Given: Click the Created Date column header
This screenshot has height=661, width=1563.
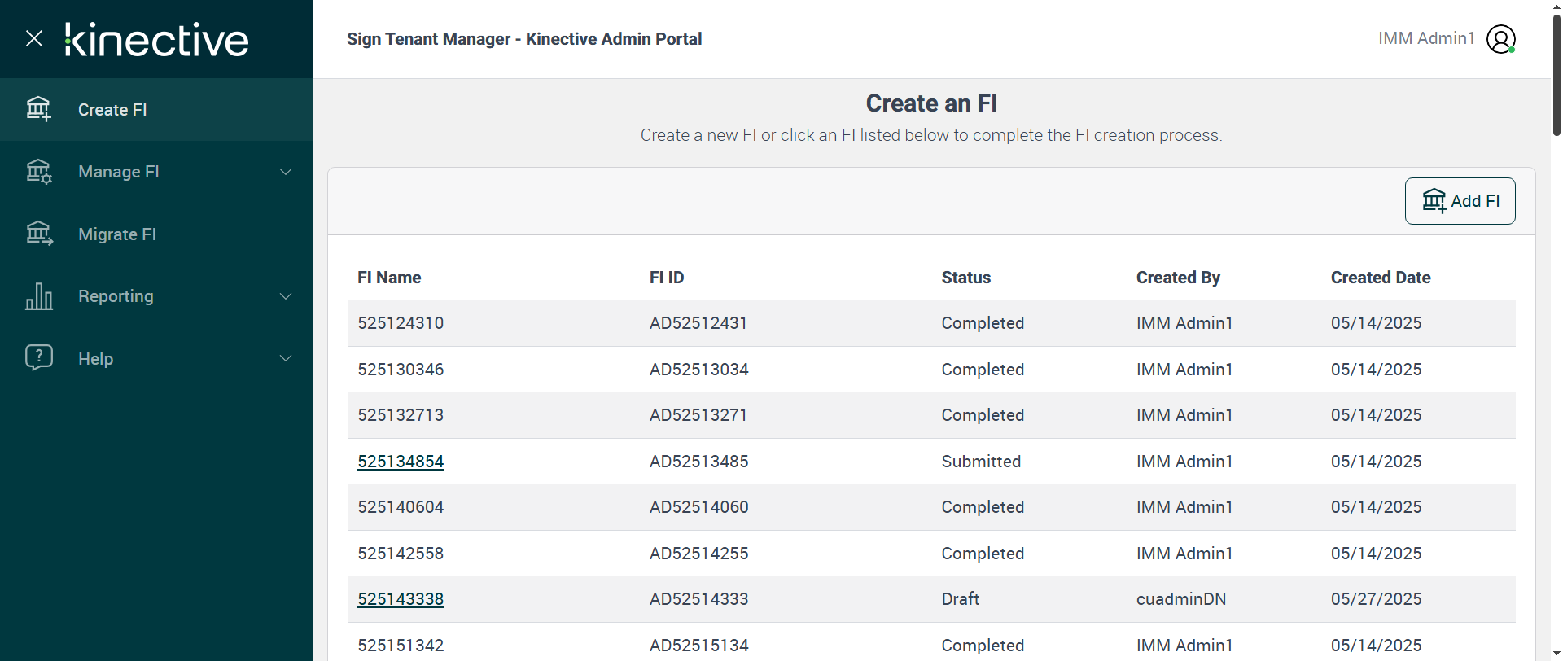Looking at the screenshot, I should (1381, 278).
